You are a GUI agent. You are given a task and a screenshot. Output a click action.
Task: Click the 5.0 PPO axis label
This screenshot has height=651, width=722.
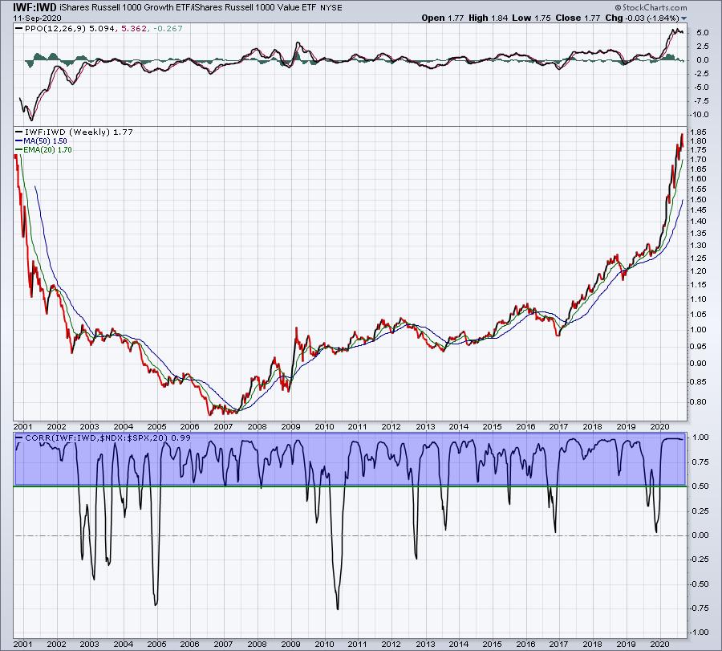pyautogui.click(x=702, y=33)
